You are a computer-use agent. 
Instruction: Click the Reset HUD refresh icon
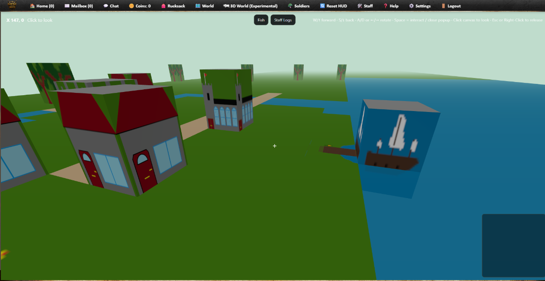(322, 6)
